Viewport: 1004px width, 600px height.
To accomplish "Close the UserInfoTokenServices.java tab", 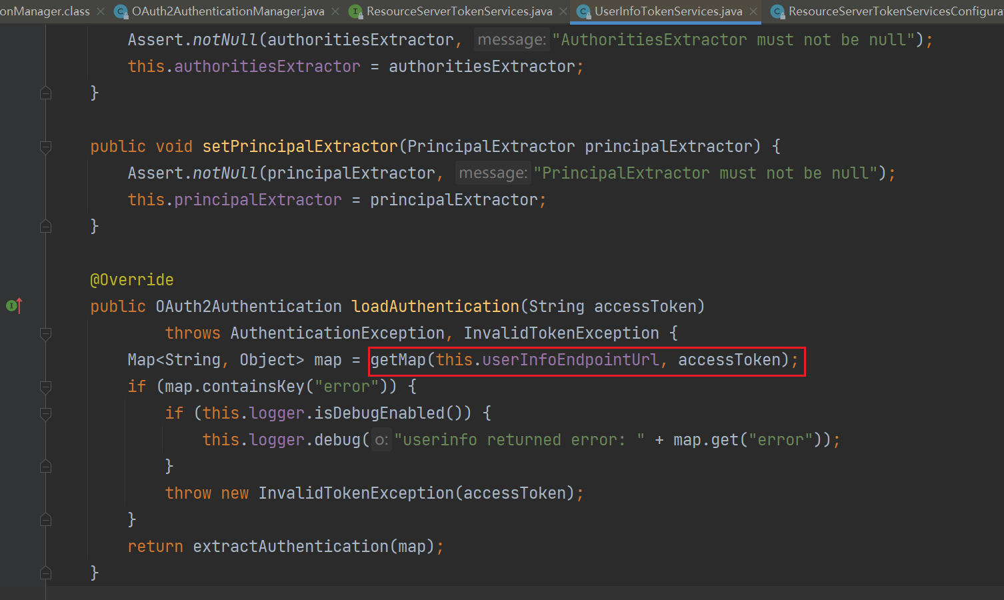I will click(753, 11).
